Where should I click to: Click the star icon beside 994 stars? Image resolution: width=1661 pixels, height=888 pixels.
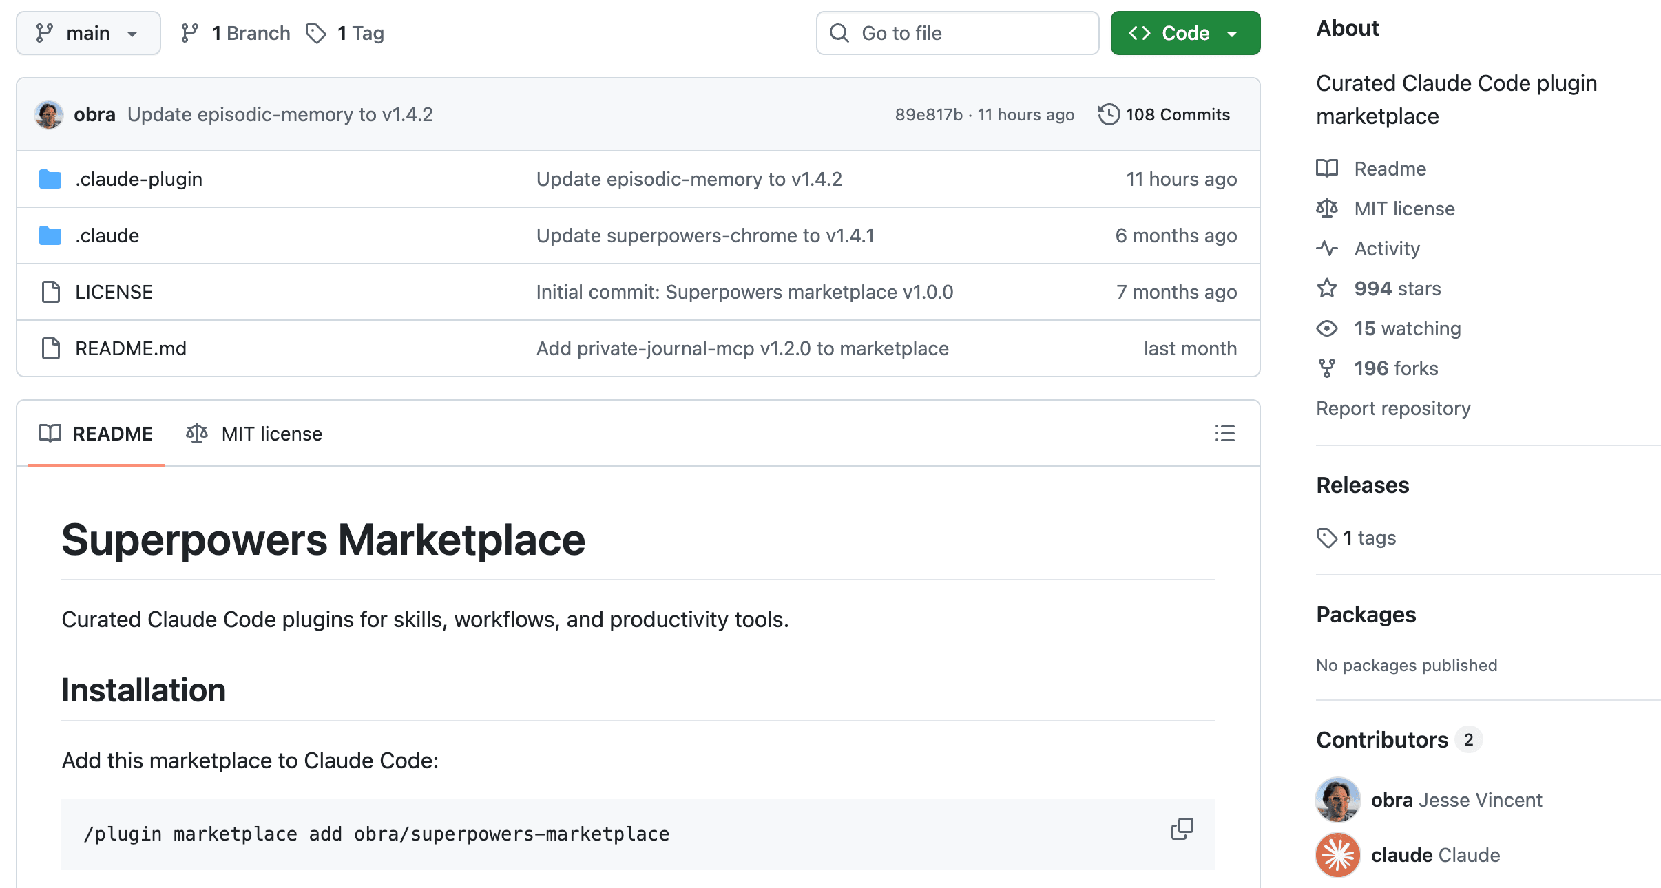1327,288
